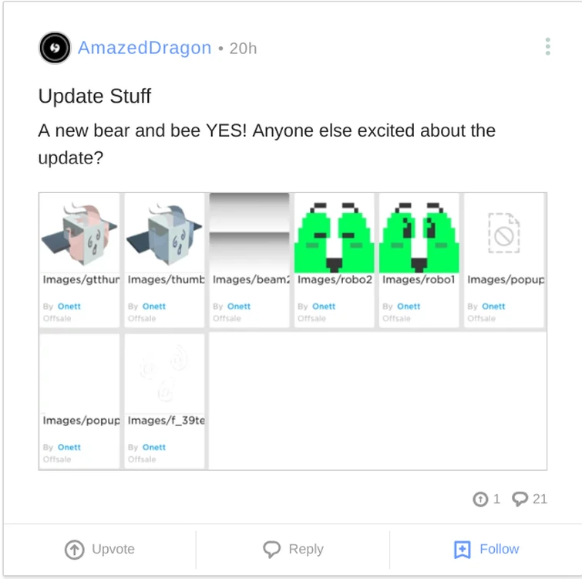582x579 pixels.
Task: Click the Upvote button label
Action: pos(113,549)
